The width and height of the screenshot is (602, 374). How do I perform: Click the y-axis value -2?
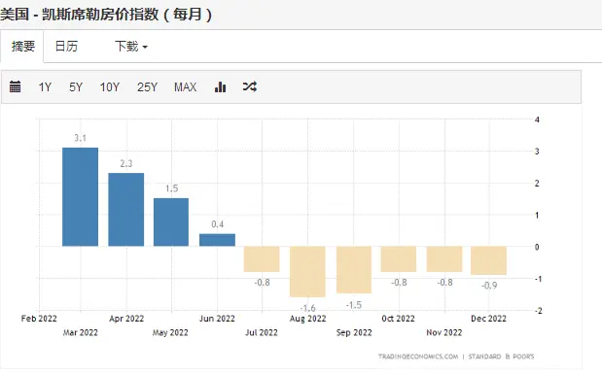pyautogui.click(x=538, y=311)
